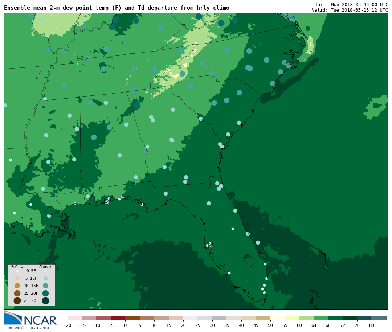
Task: Pick the pale yellow swatch between 50 and 55
Action: pyautogui.click(x=278, y=318)
